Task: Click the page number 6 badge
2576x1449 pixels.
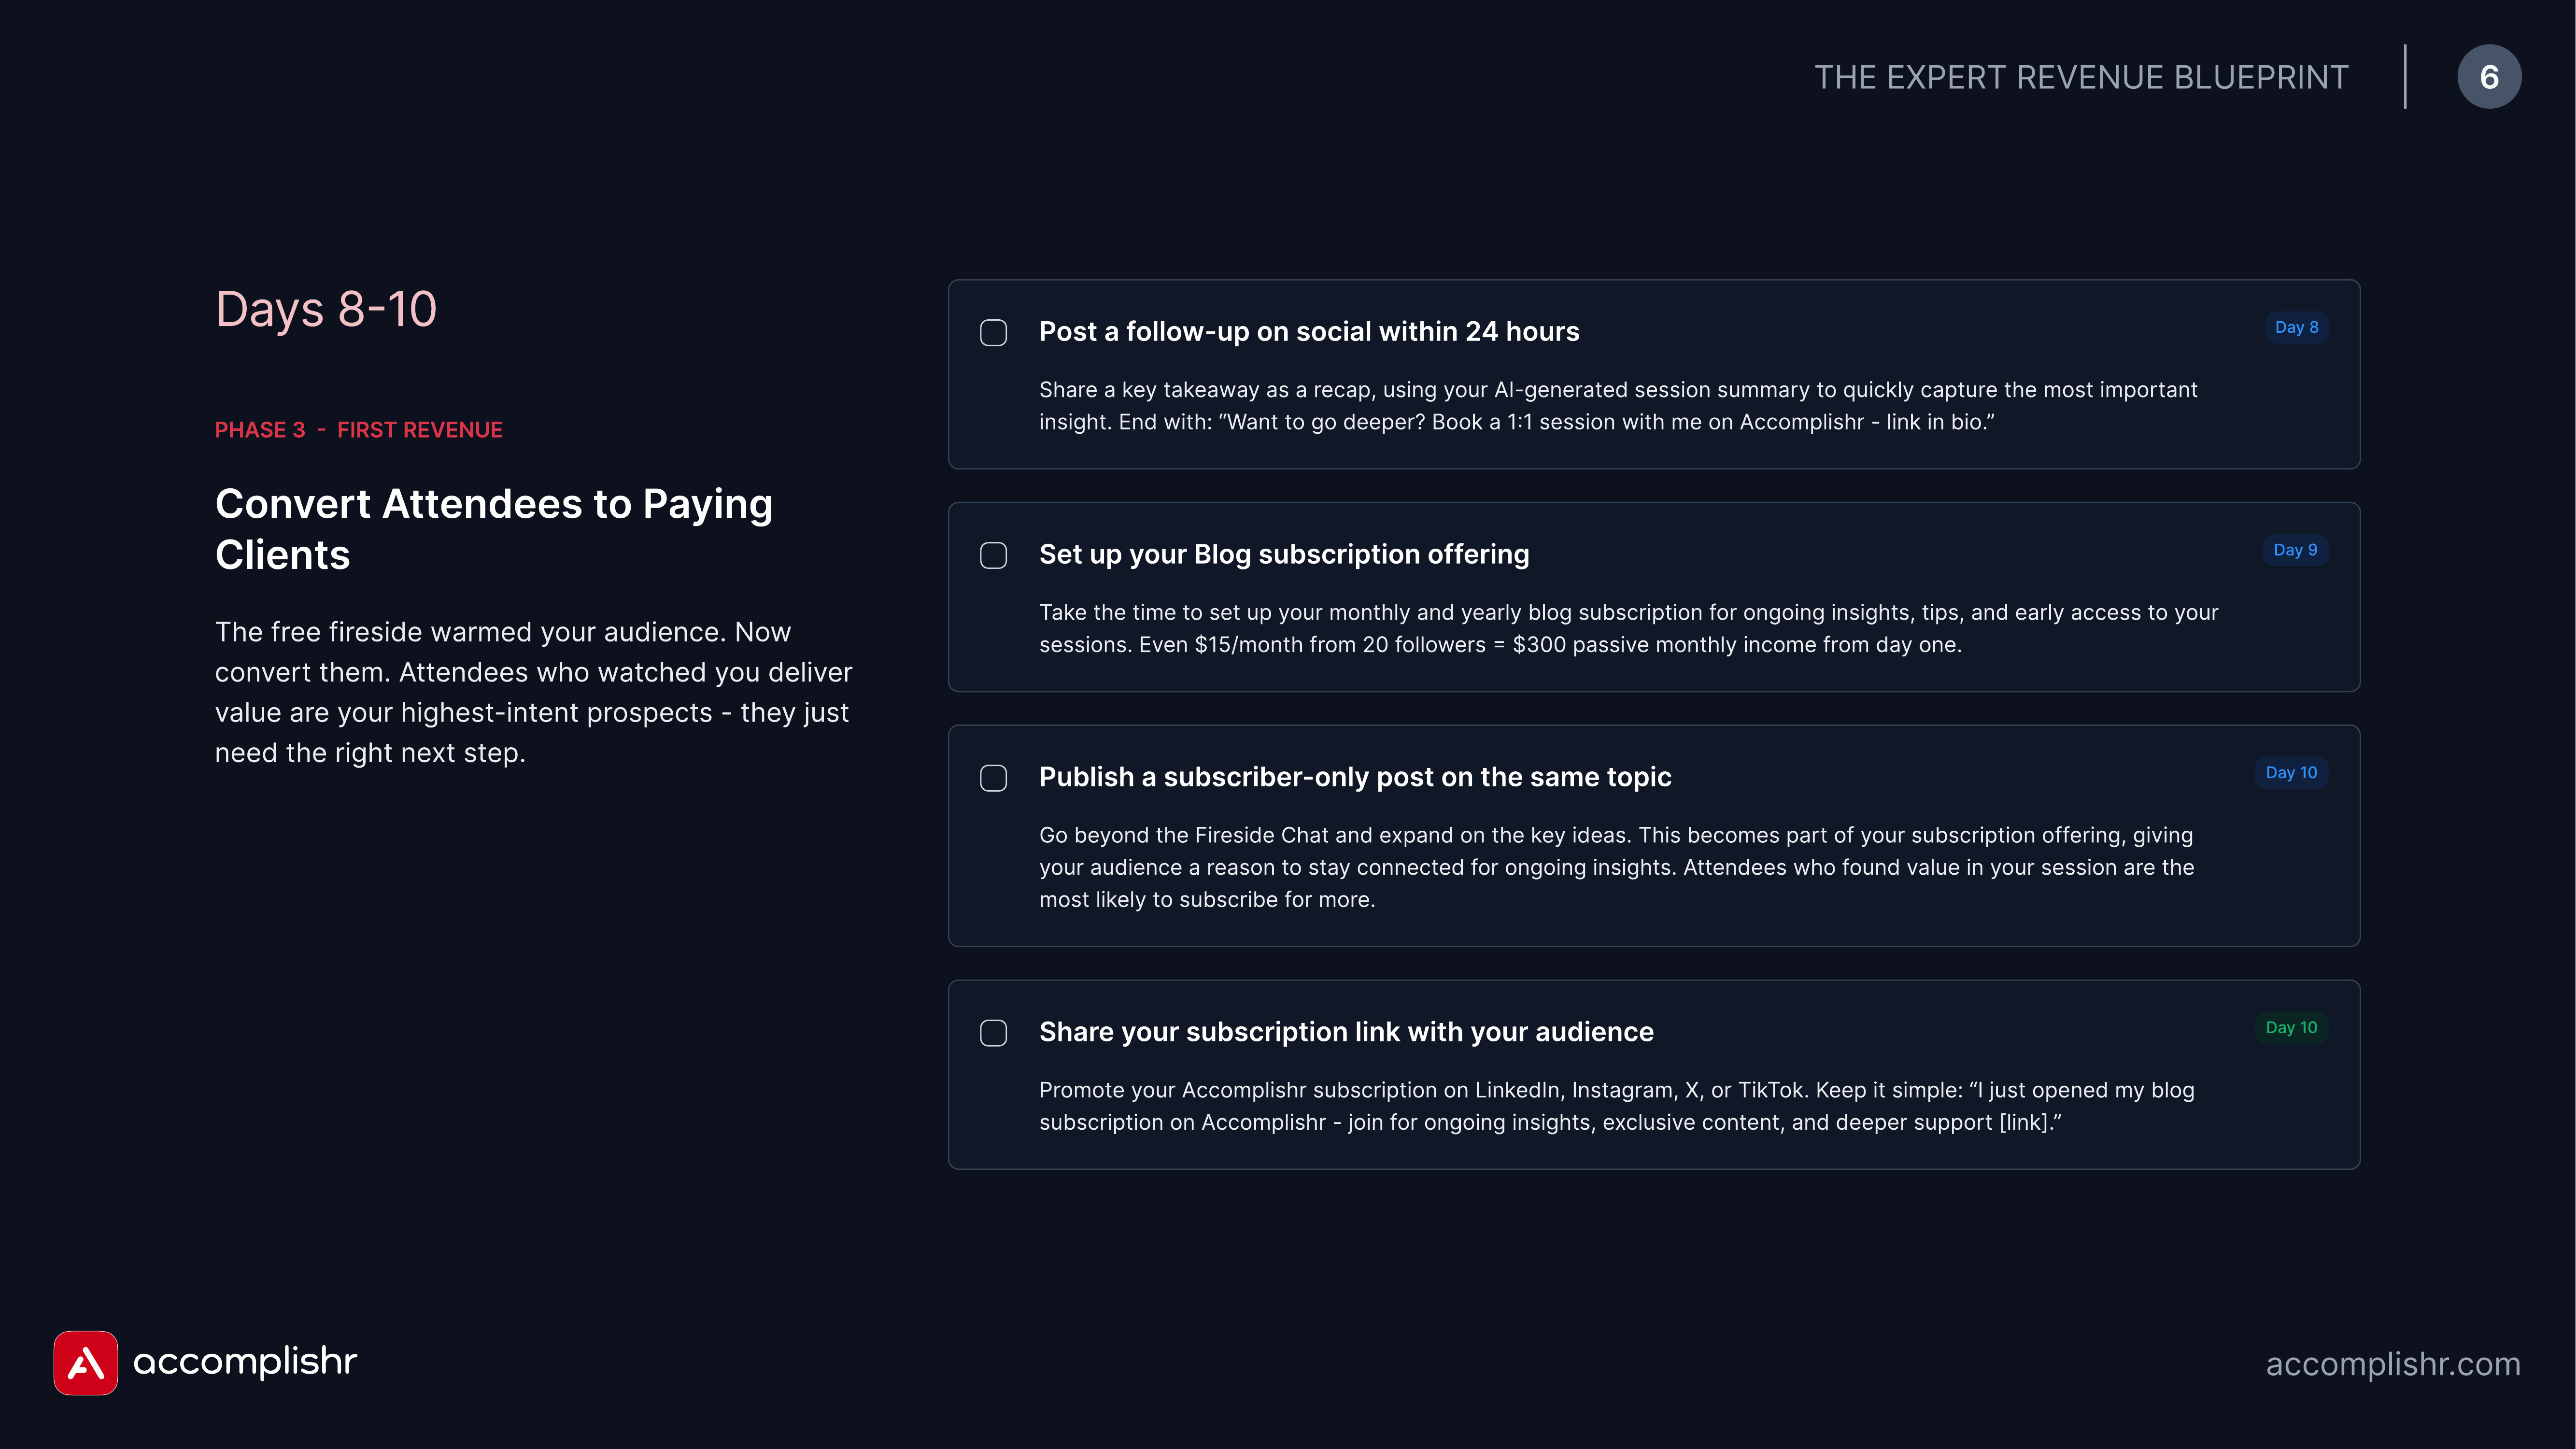Action: [2489, 77]
